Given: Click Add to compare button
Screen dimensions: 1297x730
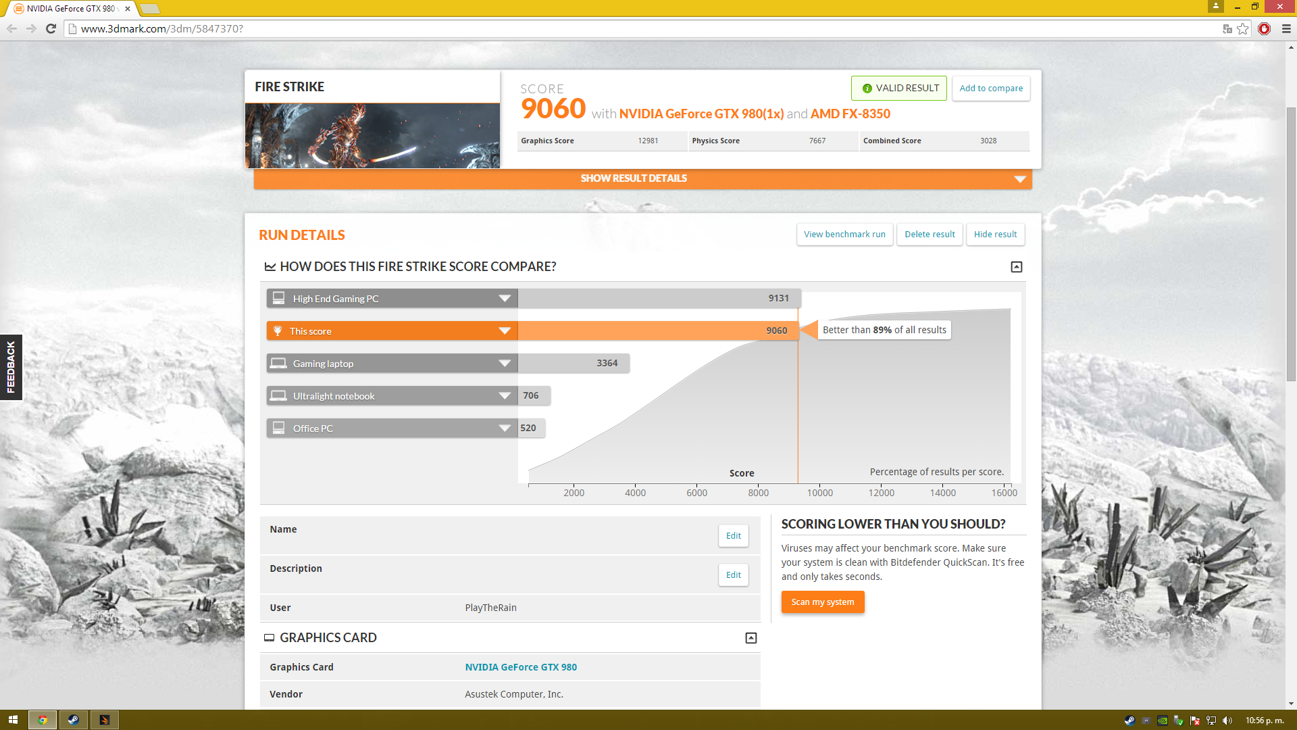Looking at the screenshot, I should [991, 88].
